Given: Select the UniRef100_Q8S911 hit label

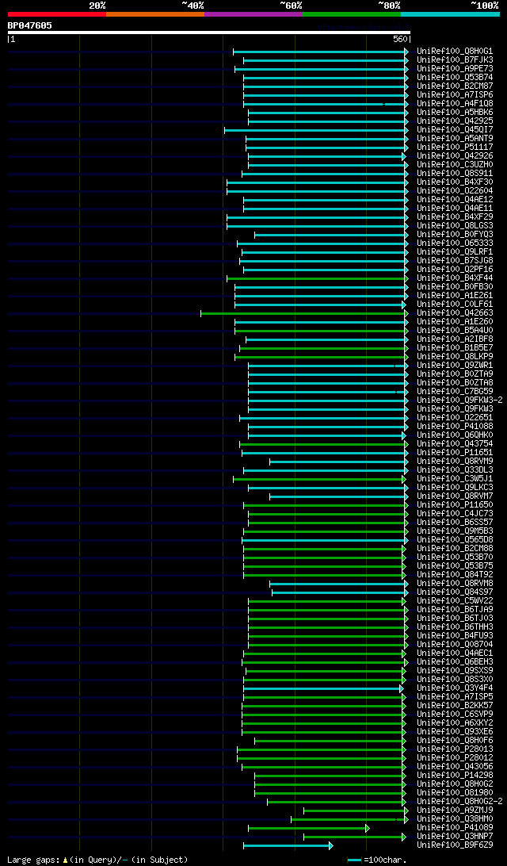Looking at the screenshot, I should tap(456, 174).
